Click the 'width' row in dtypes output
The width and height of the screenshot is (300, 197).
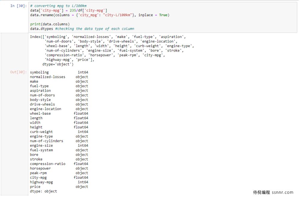(59, 123)
